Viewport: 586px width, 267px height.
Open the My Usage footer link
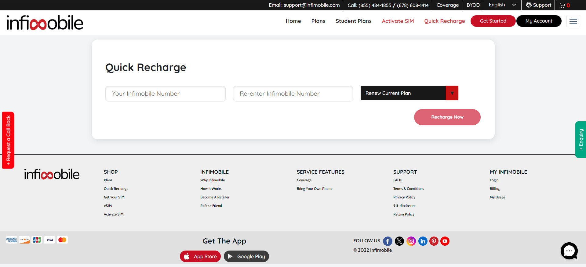click(x=497, y=197)
